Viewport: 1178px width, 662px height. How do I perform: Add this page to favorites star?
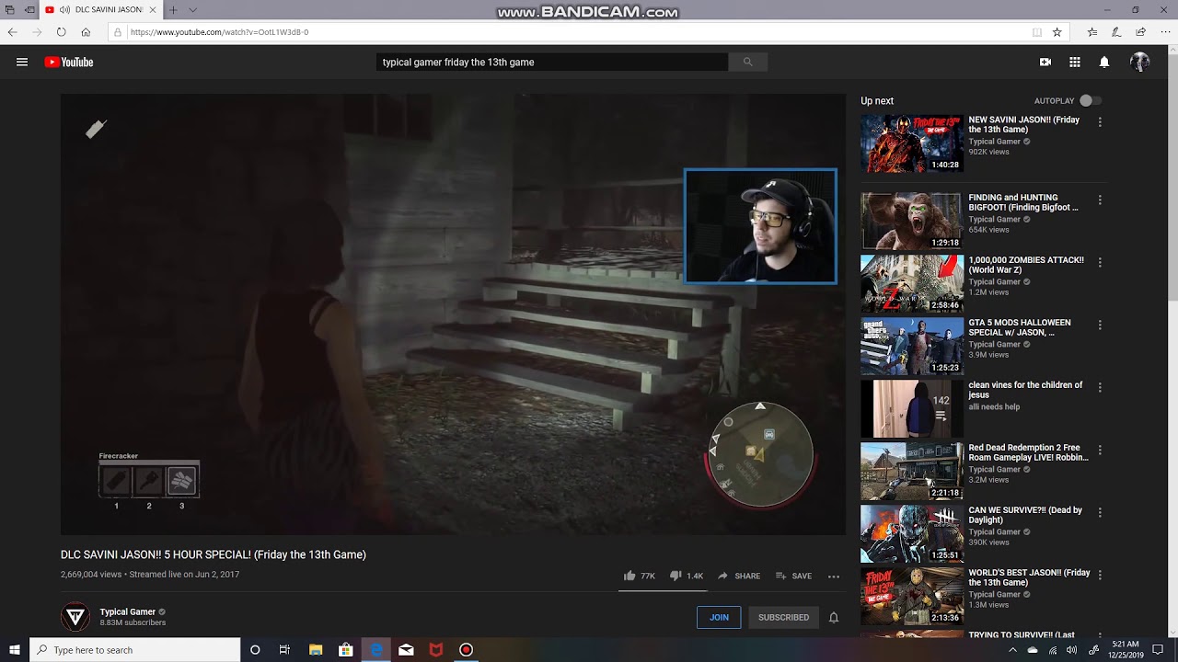pyautogui.click(x=1057, y=32)
